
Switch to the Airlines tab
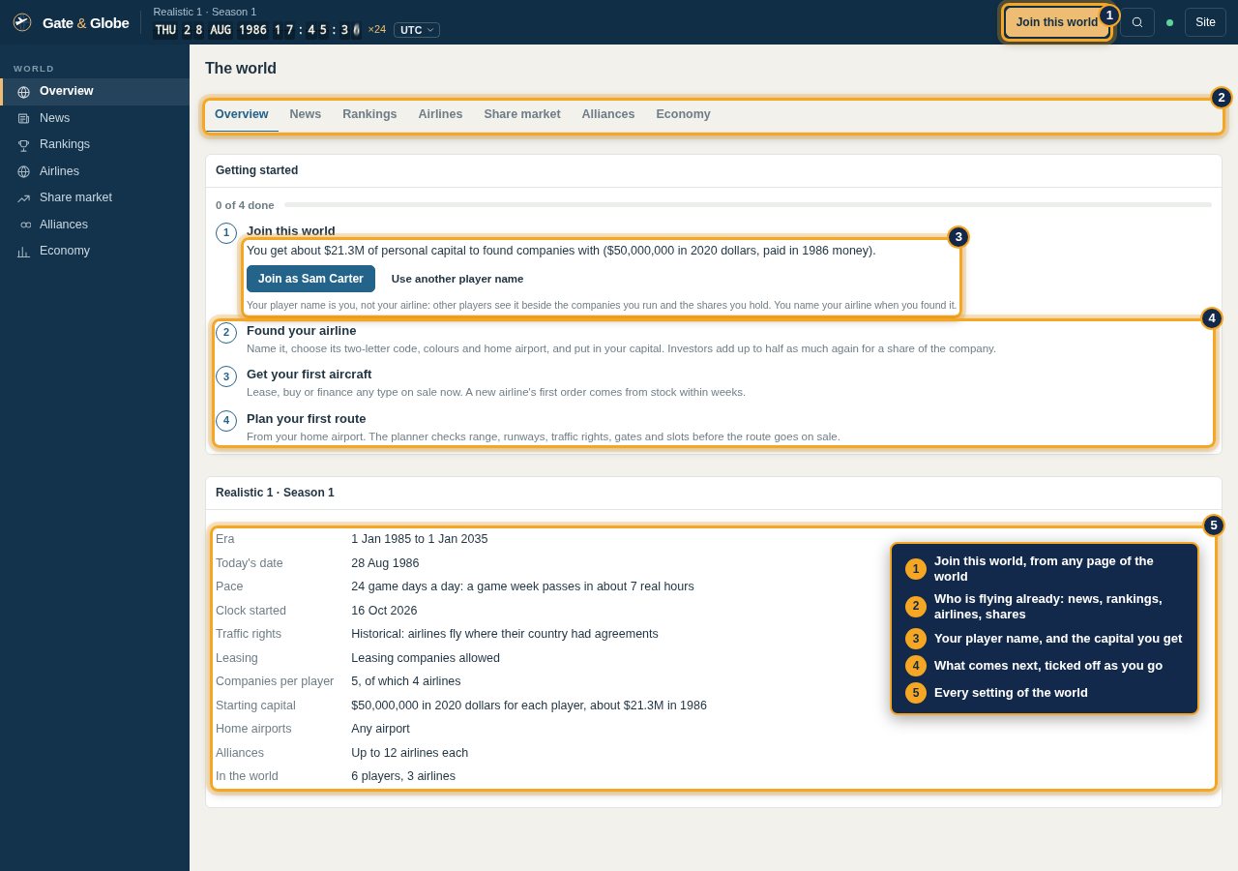[440, 114]
